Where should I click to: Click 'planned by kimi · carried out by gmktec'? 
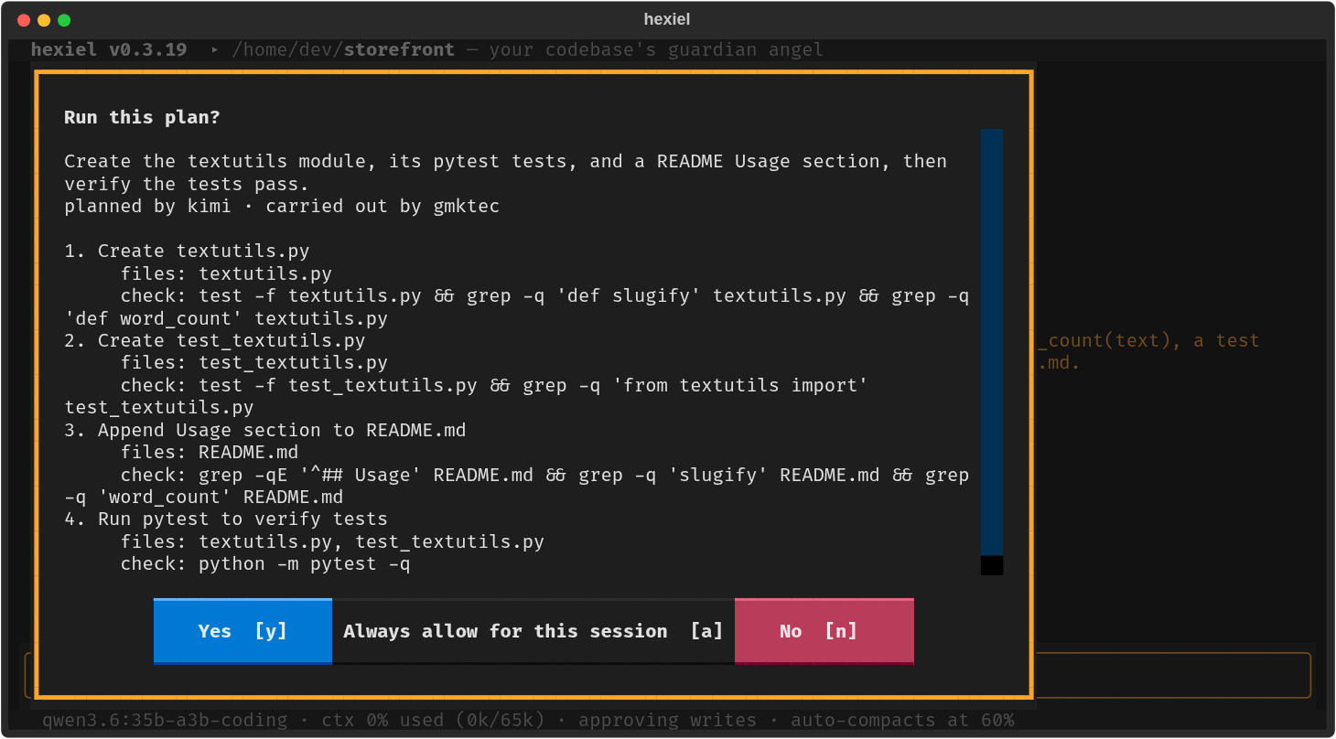click(x=282, y=206)
